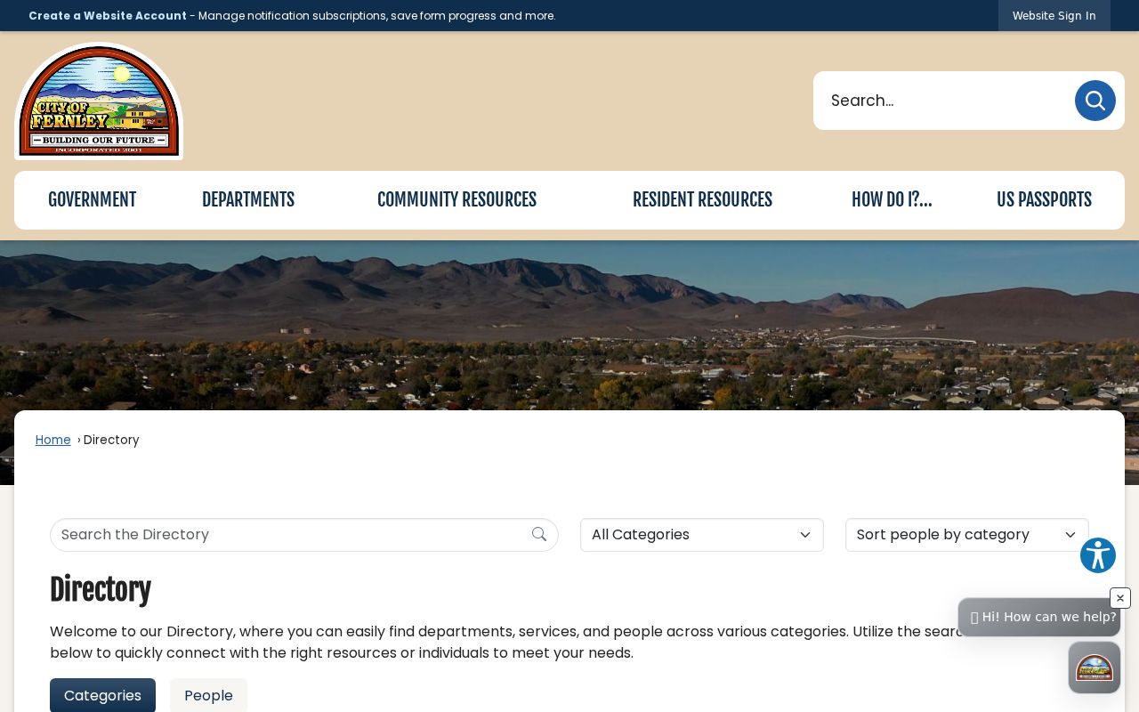Click Create a Website Account link
Image resolution: width=1139 pixels, height=712 pixels.
[x=108, y=16]
